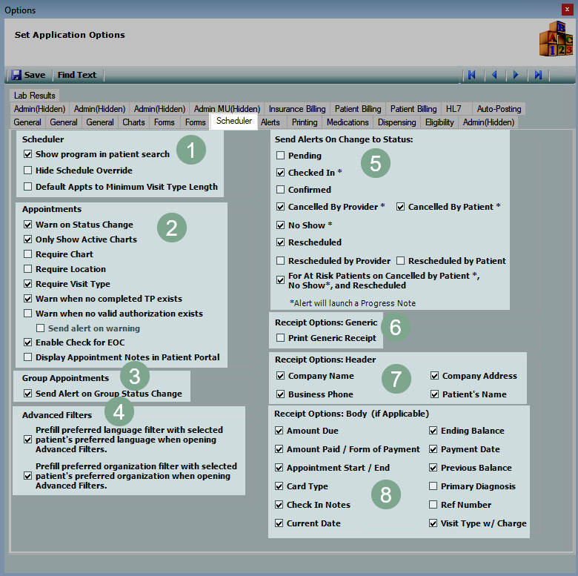Enable Hide Schedule Override checkbox
578x576 pixels.
click(28, 171)
